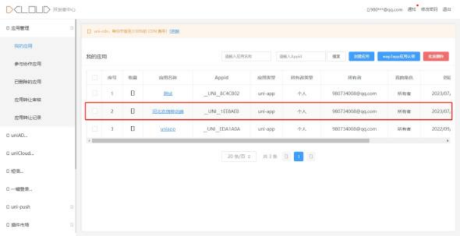Click owner email in row 1
The image size is (460, 236).
355,94
